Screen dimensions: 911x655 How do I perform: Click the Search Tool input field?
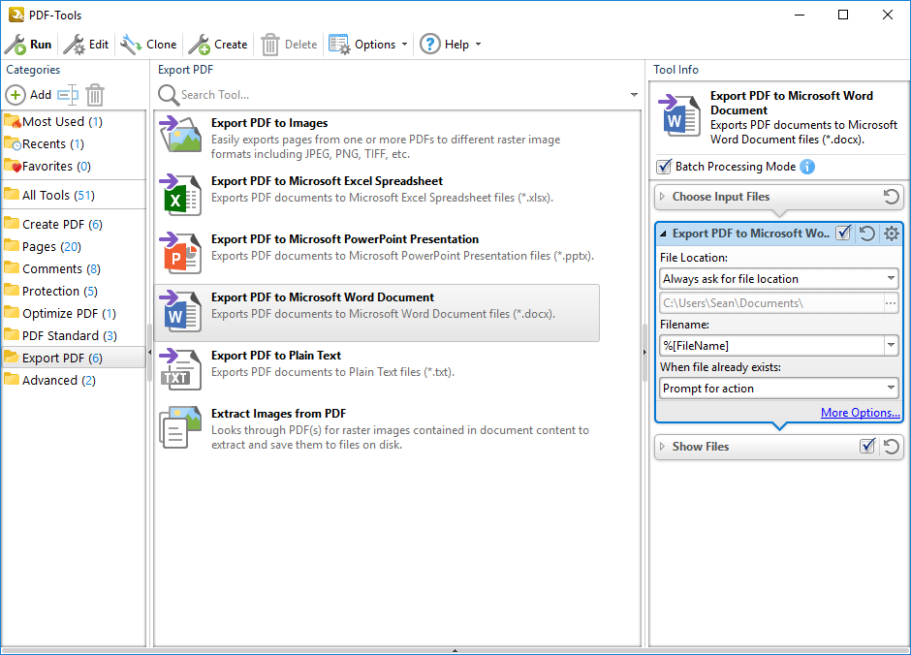coord(397,95)
